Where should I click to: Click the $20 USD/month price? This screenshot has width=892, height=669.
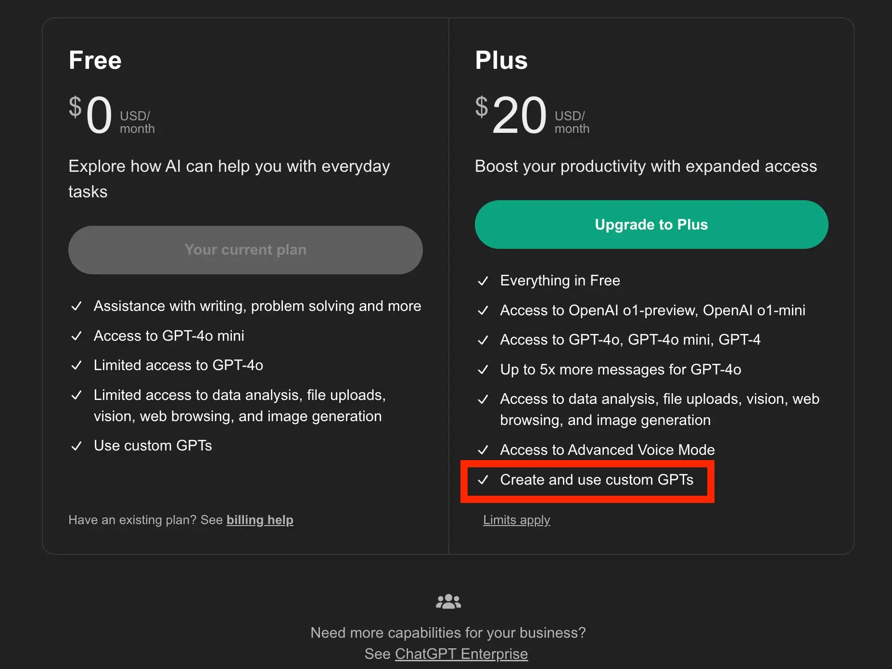pyautogui.click(x=532, y=116)
